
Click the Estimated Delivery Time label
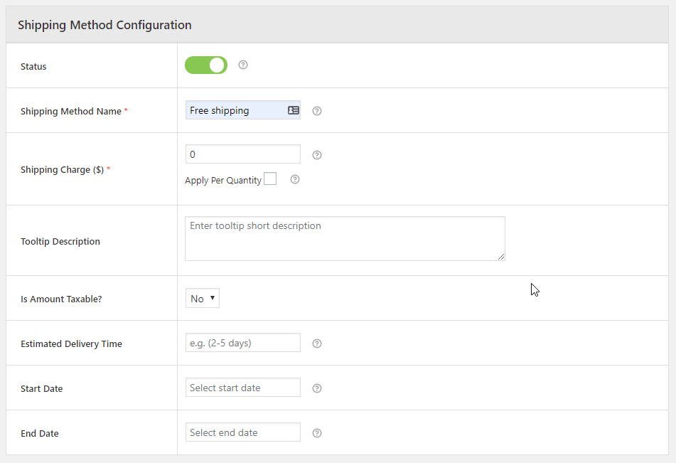tap(71, 344)
